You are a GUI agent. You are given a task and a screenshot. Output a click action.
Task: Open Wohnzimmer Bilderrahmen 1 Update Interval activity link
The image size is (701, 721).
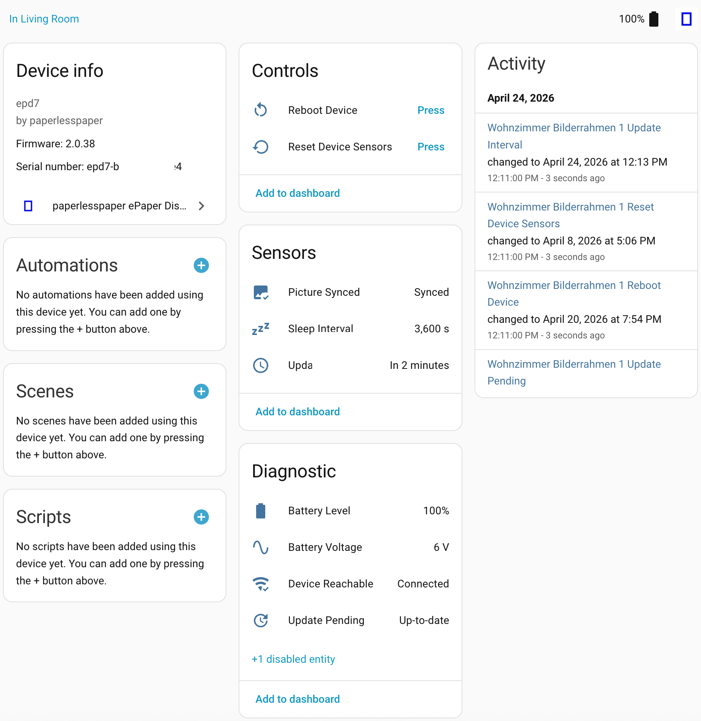coord(574,136)
